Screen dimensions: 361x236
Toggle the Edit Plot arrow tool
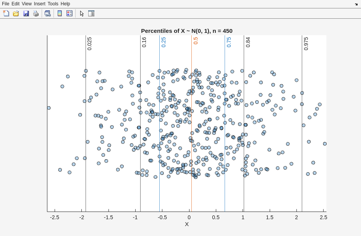82,13
